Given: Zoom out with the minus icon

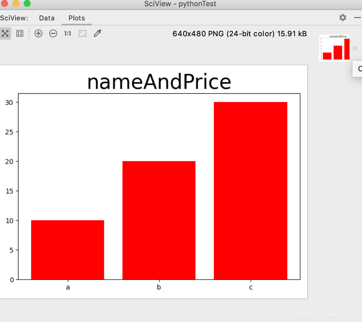Looking at the screenshot, I should coord(53,33).
